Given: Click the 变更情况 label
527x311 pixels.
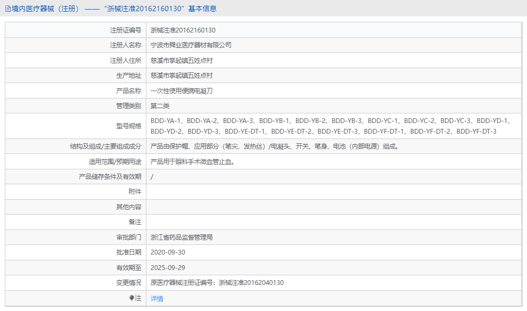Looking at the screenshot, I should tap(129, 283).
